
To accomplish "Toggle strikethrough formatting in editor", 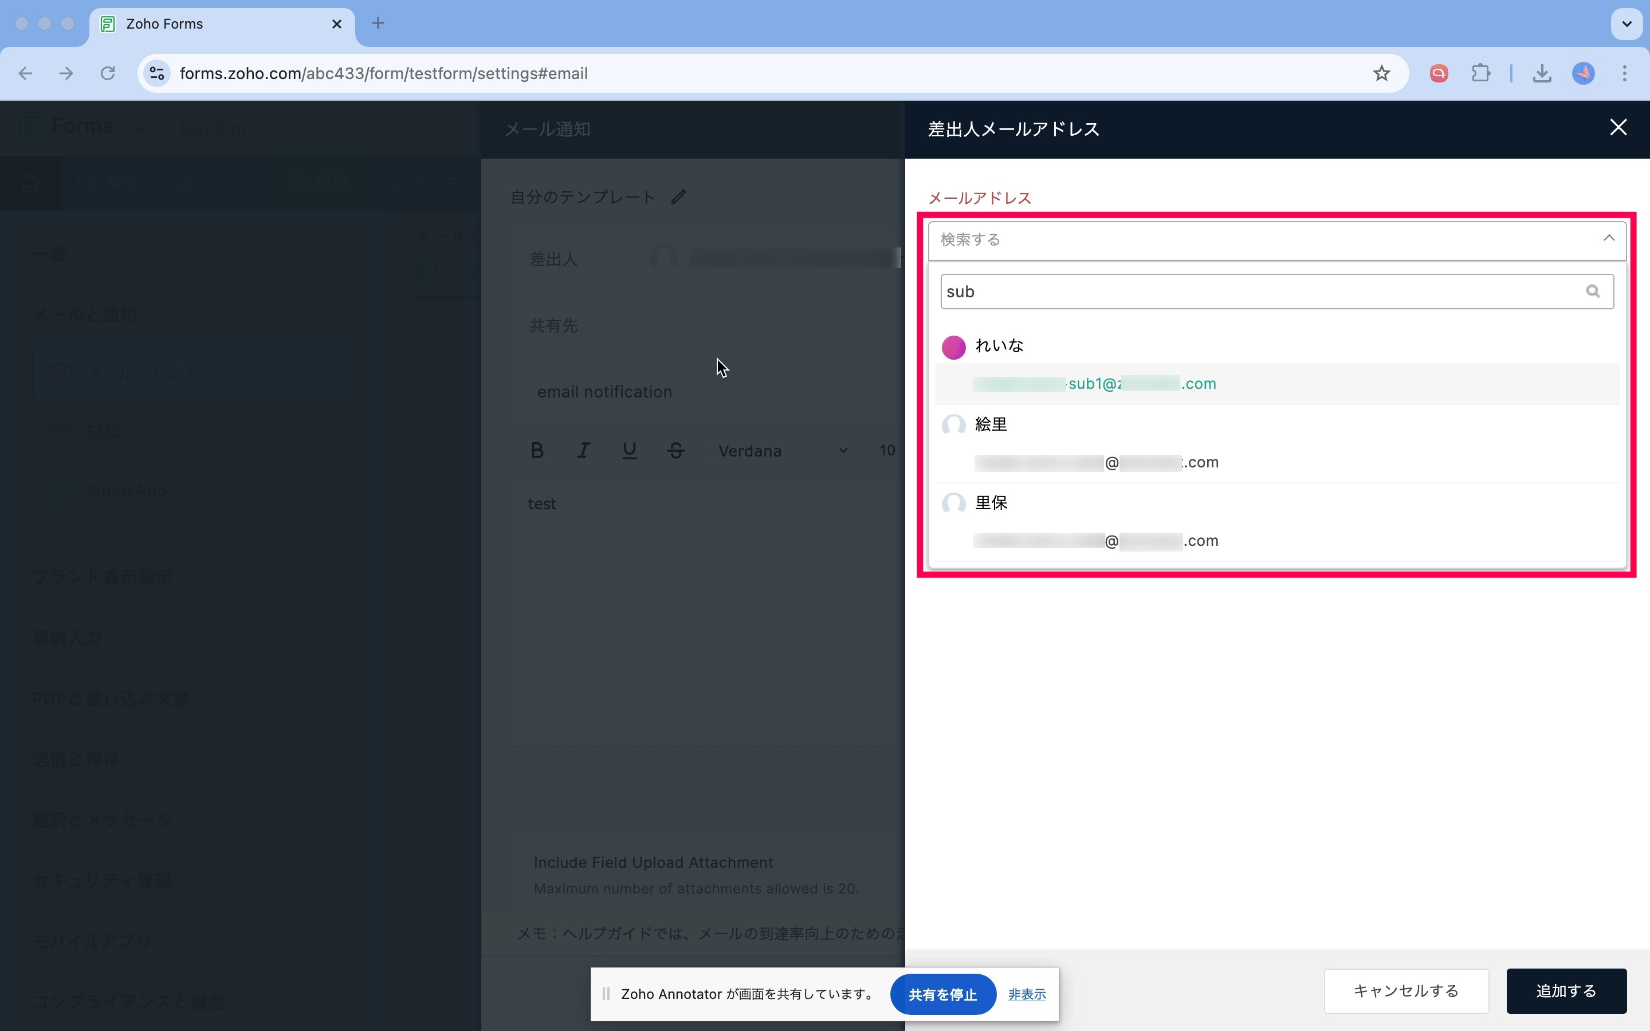I will [675, 450].
